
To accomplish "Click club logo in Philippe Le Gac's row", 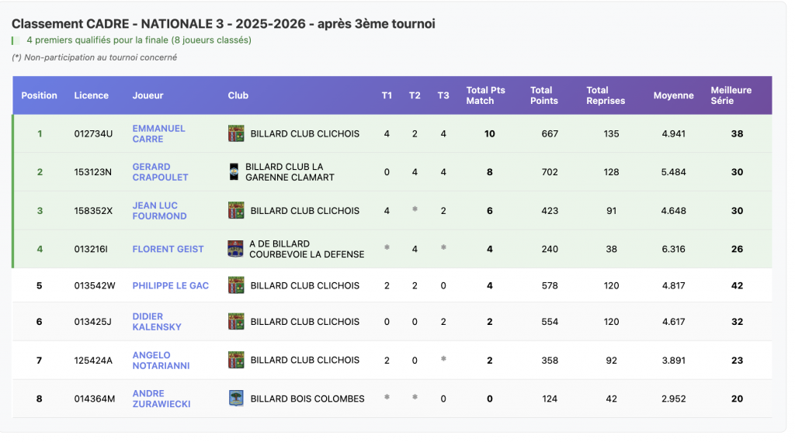I will 236,285.
